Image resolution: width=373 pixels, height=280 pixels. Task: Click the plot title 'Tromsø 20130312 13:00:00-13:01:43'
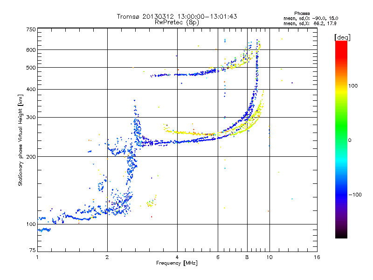point(177,16)
